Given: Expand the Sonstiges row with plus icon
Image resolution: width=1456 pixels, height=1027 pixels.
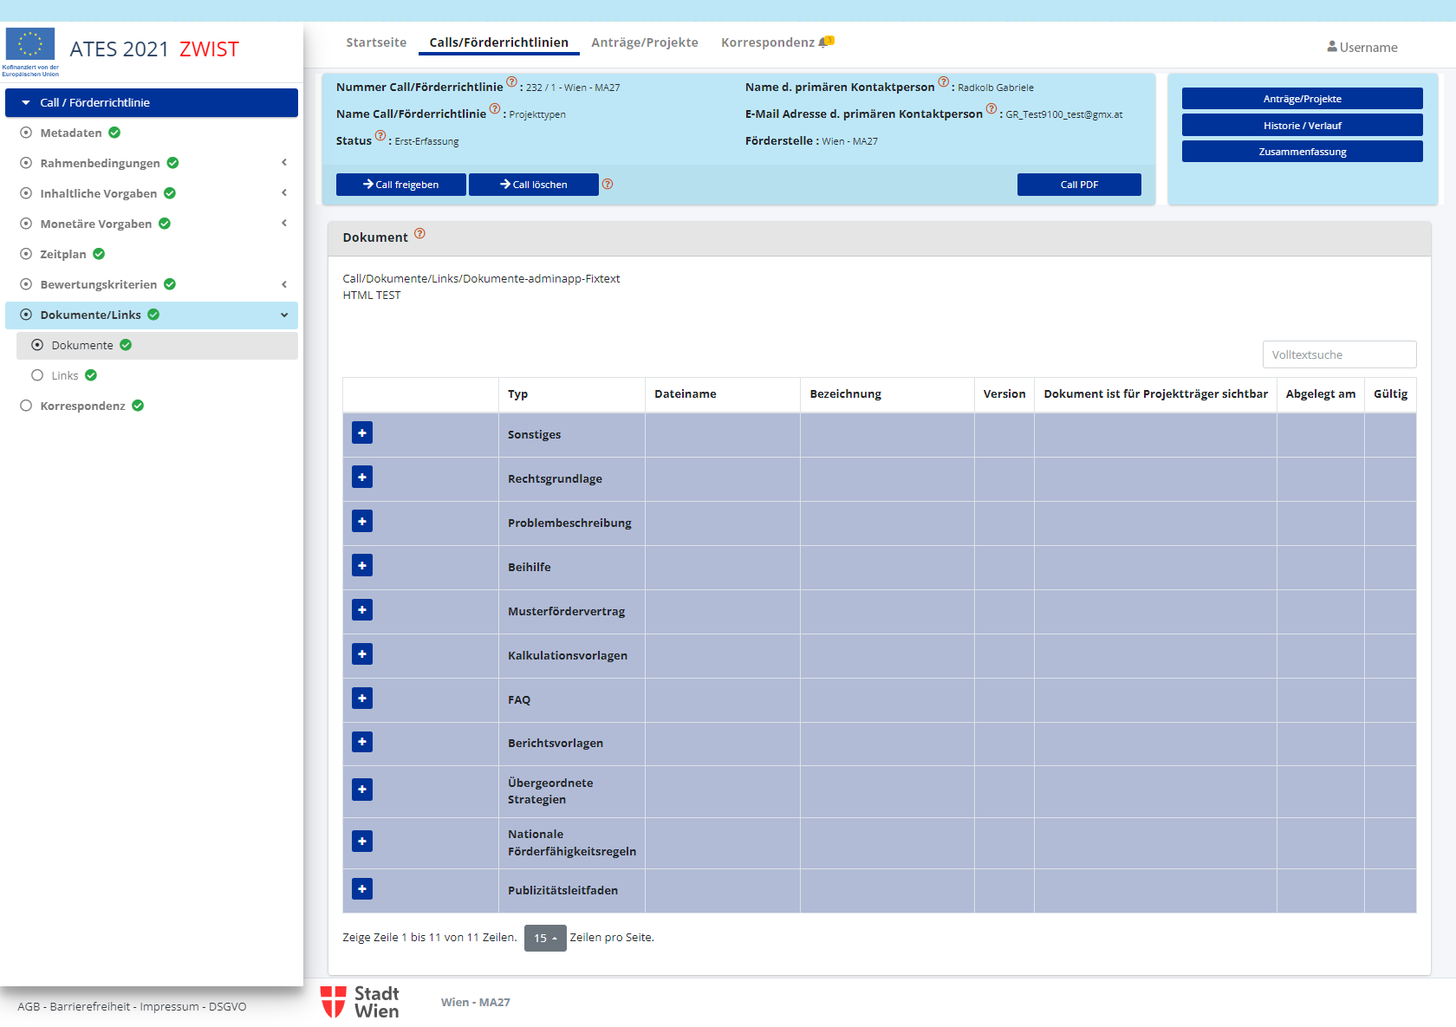Looking at the screenshot, I should point(362,432).
